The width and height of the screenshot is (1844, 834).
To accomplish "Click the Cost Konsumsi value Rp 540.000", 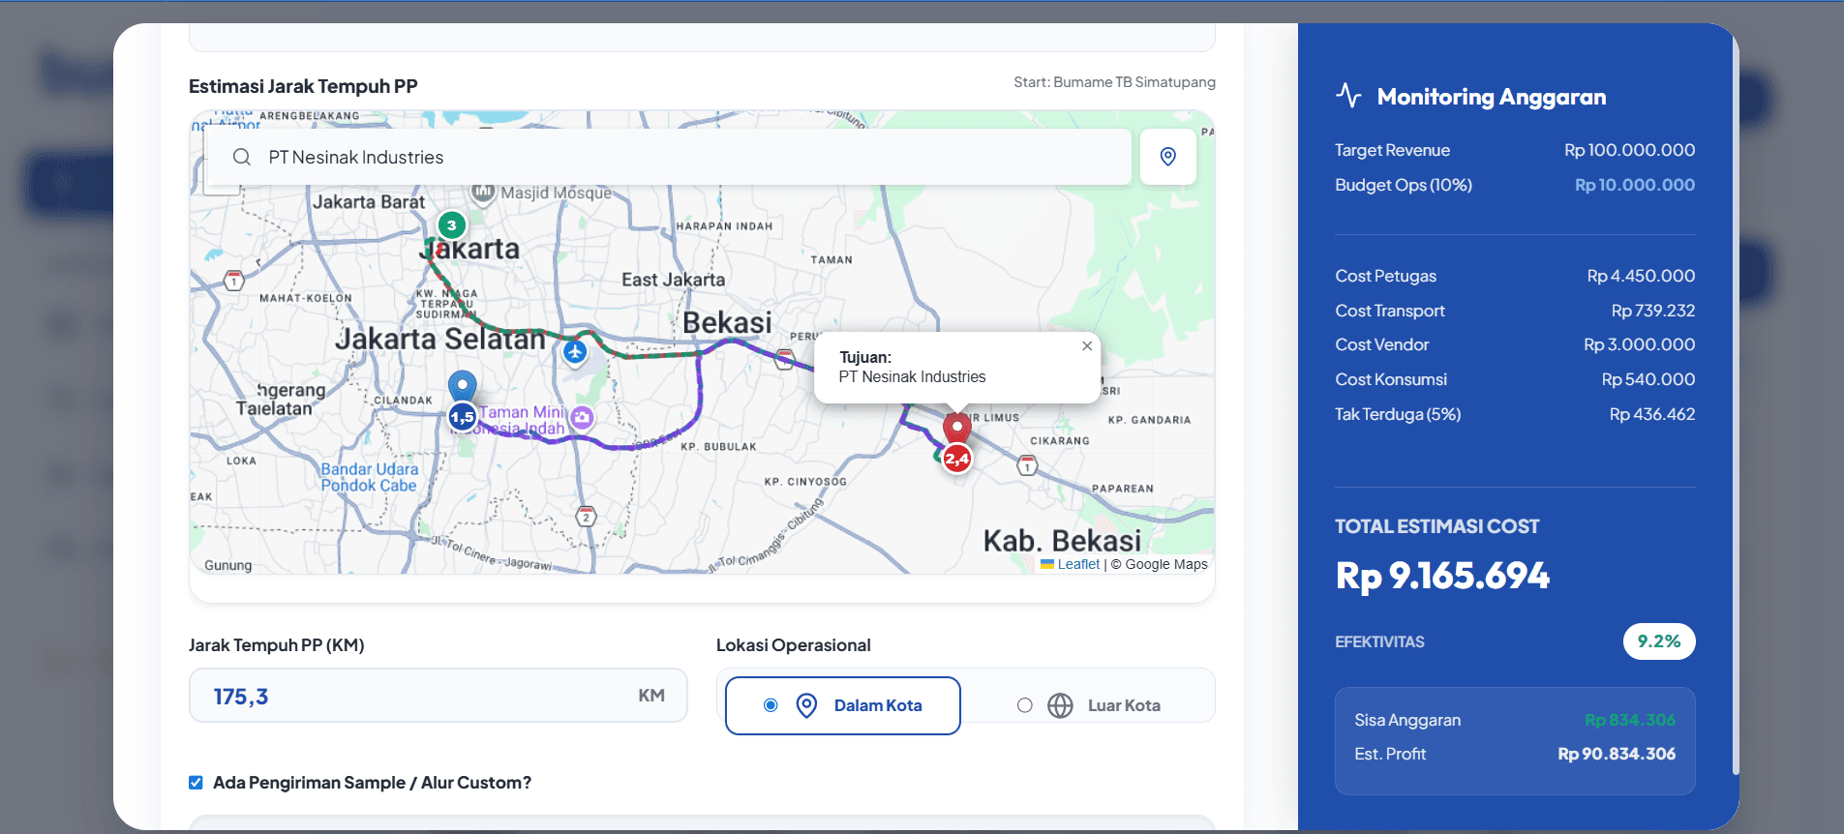I will point(1648,379).
